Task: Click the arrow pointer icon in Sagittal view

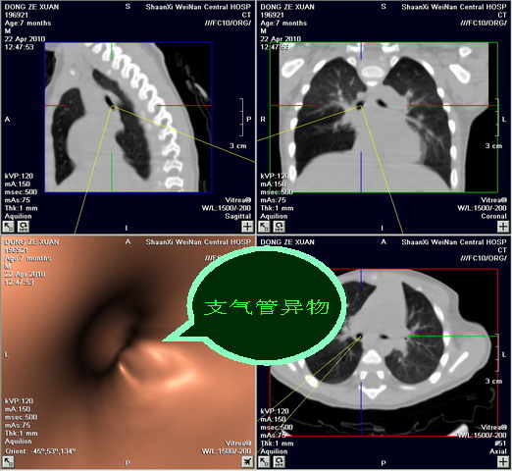Action: coord(8,226)
